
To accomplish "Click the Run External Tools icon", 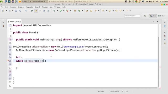I will pos(67,11).
